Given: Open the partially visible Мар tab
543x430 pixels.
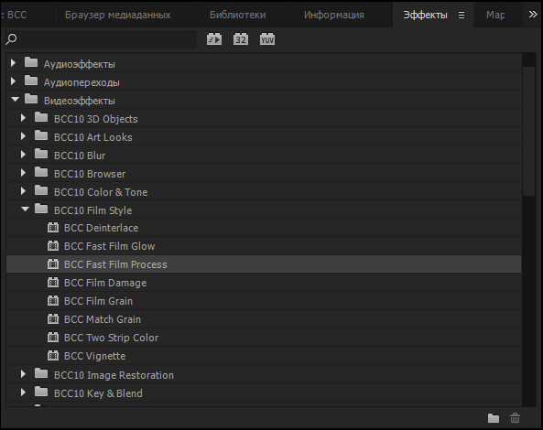Looking at the screenshot, I should coord(495,15).
